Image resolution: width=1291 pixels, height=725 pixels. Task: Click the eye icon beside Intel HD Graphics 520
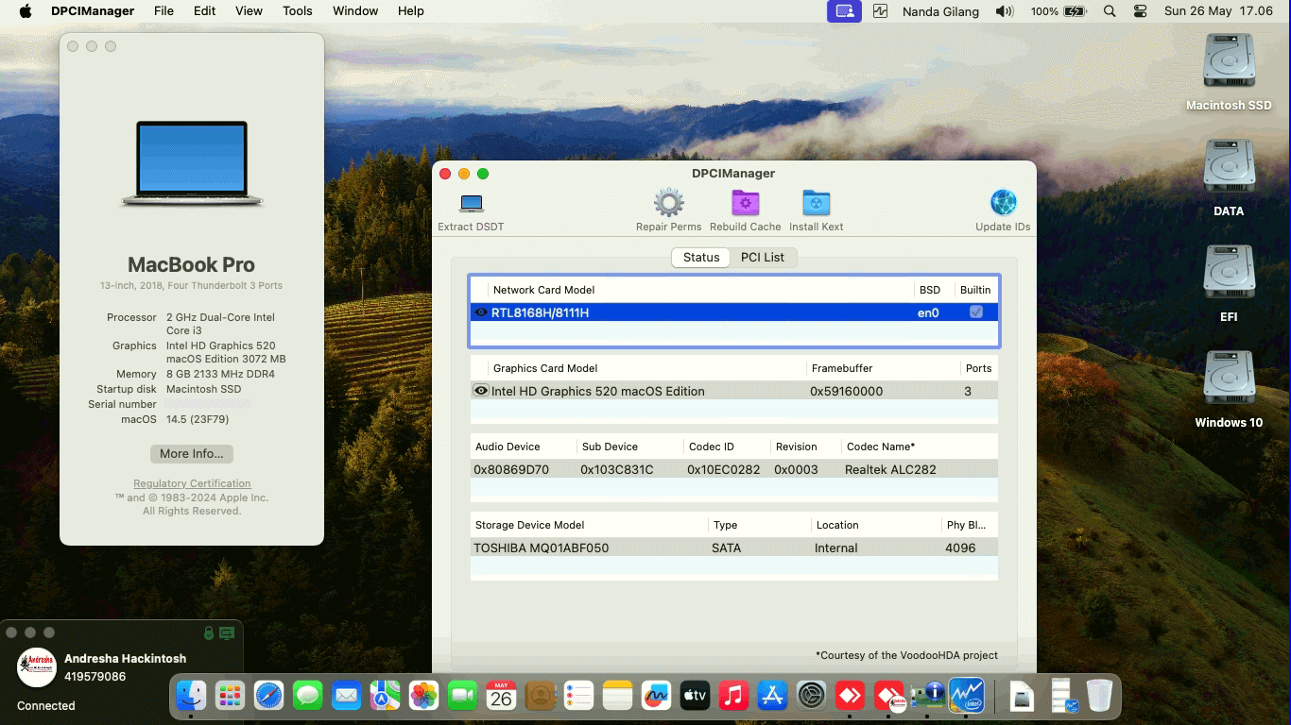[x=481, y=391]
